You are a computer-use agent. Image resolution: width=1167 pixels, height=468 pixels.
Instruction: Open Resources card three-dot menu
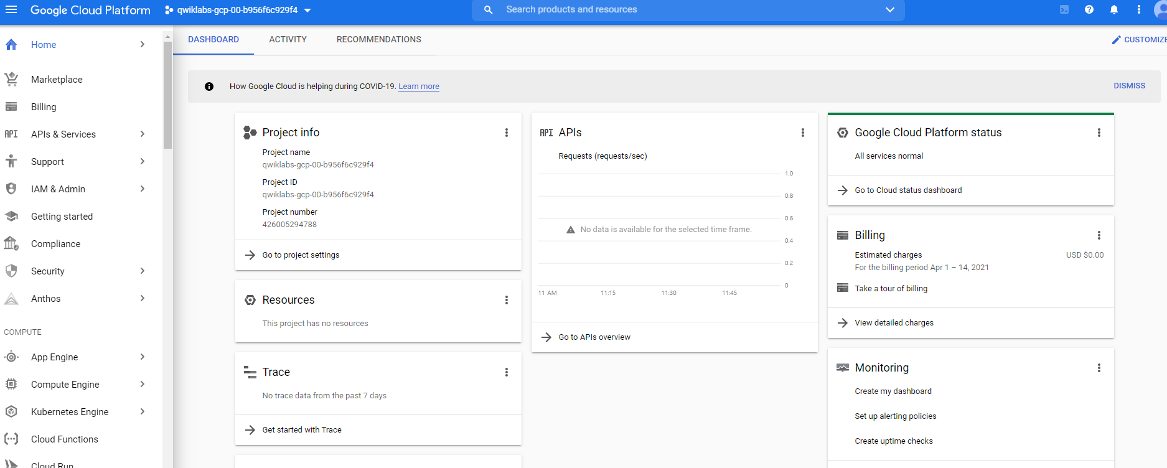click(507, 300)
